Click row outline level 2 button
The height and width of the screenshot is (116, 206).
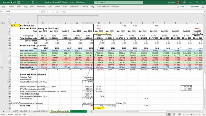click(4, 23)
